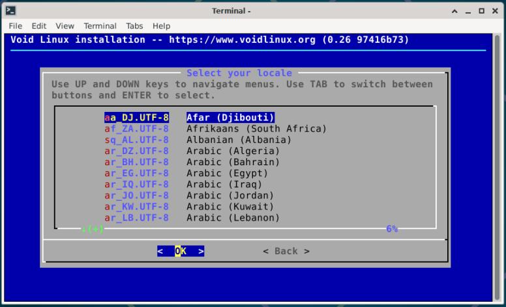Select the ar_BH.UTF-8 locale code

[136, 162]
